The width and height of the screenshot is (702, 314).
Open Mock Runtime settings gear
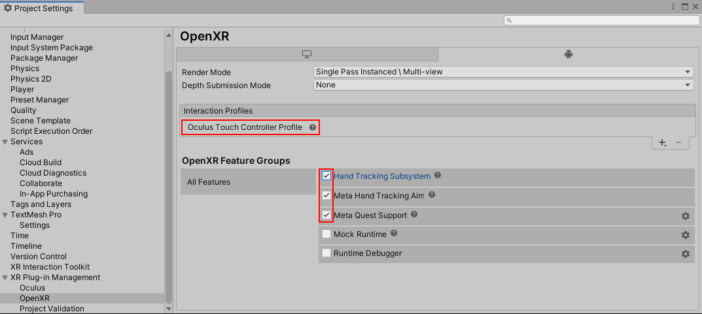point(685,235)
